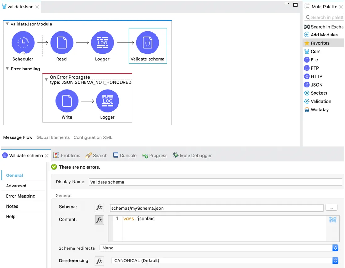This screenshot has width=345, height=268.
Task: Click the green no-errors check icon
Action: pos(54,167)
